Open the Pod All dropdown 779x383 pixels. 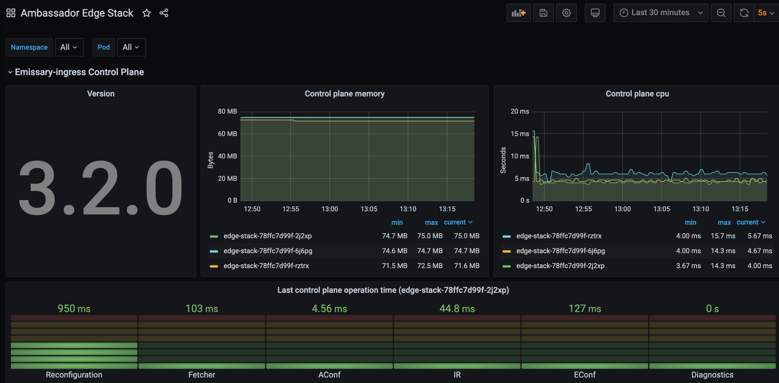pos(131,47)
